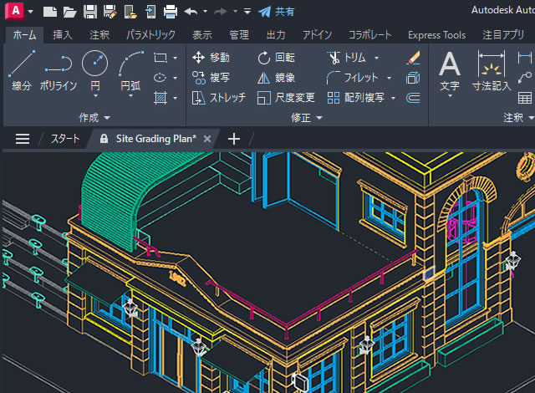
Task: Click the Plot printer icon
Action: pos(171,12)
